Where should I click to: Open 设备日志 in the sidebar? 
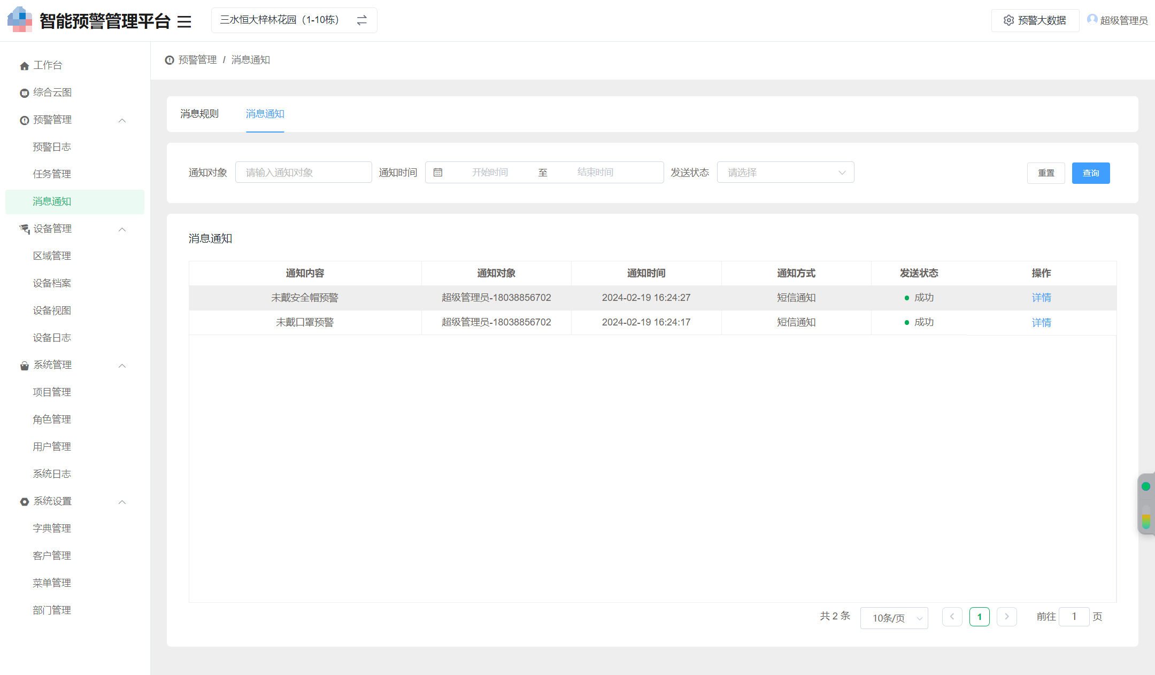tap(52, 338)
